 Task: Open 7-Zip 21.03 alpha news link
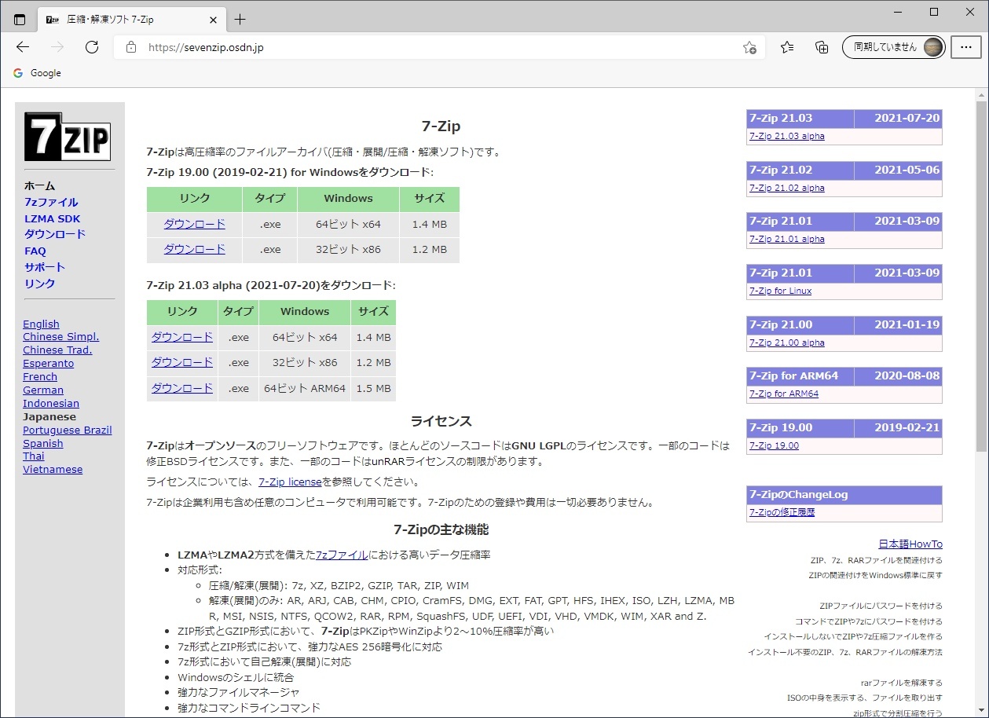tap(787, 136)
